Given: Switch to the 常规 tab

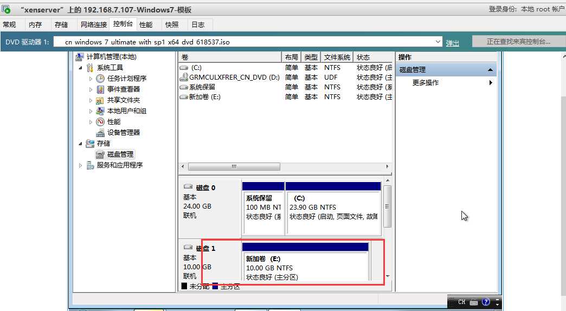Looking at the screenshot, I should pyautogui.click(x=9, y=24).
